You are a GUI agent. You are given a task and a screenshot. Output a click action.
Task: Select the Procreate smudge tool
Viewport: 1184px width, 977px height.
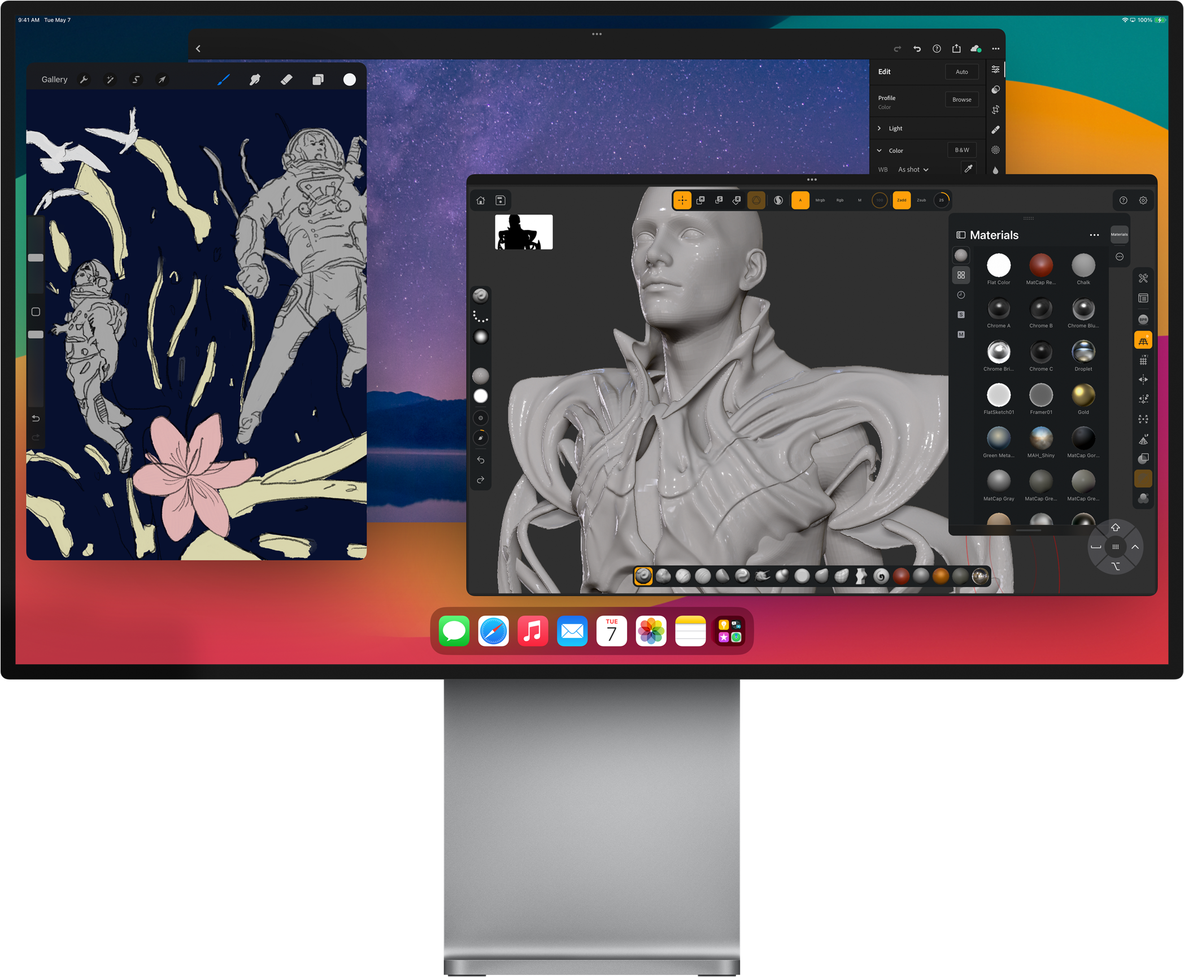click(x=255, y=80)
